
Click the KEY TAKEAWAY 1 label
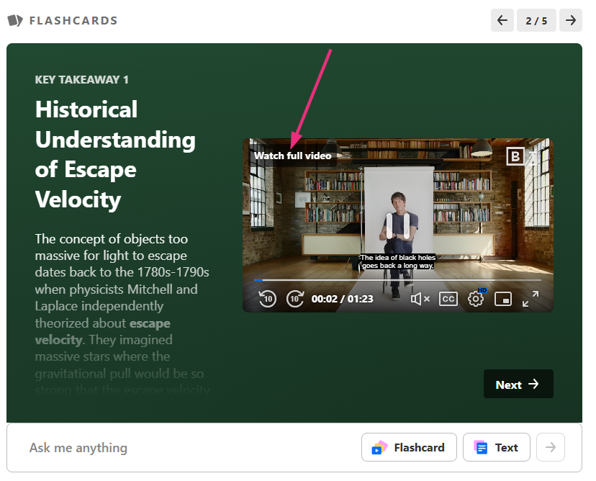82,79
